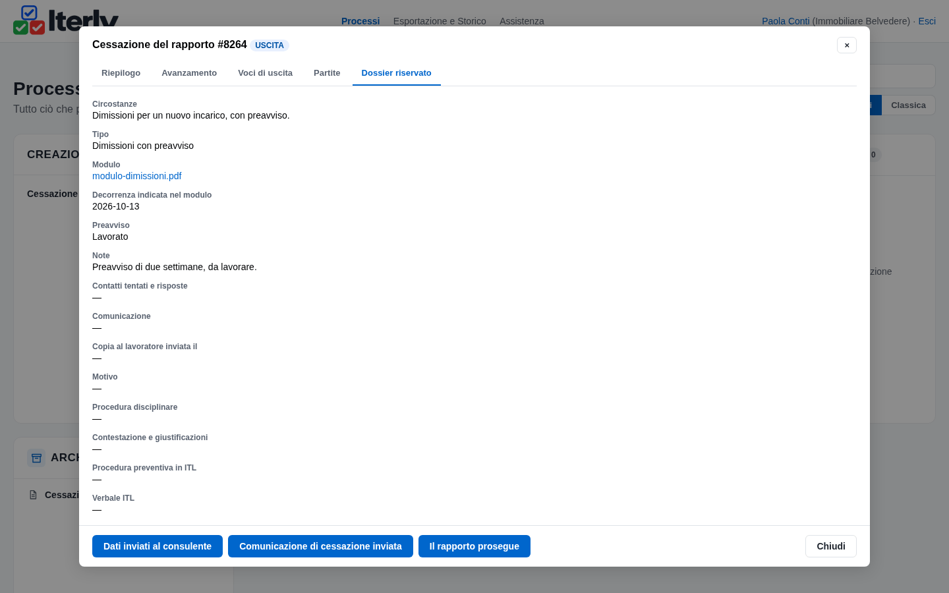Click the Circostanze text about nuovo incarico

[191, 115]
